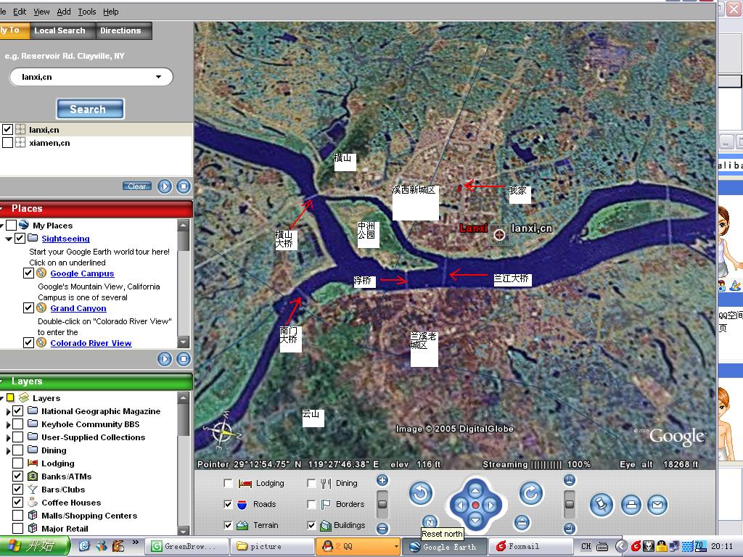Enable the Borders checkbox
The image size is (743, 557).
(x=311, y=504)
